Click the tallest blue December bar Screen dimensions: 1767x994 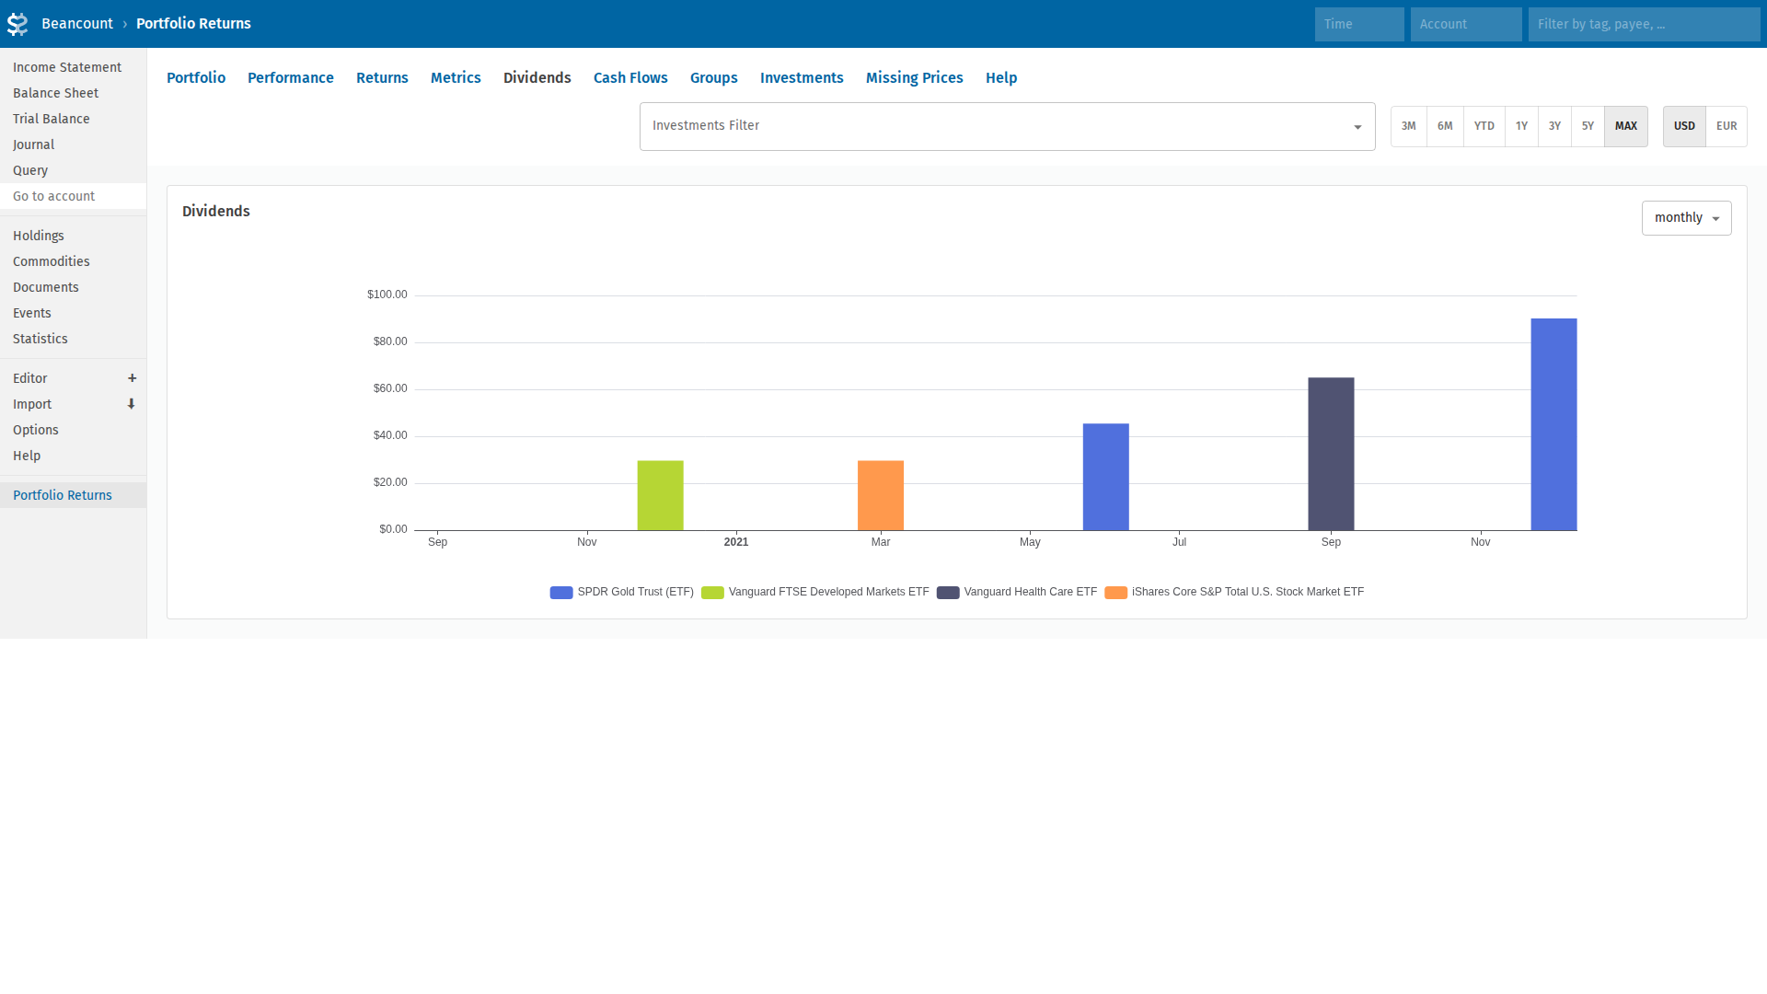(1553, 423)
